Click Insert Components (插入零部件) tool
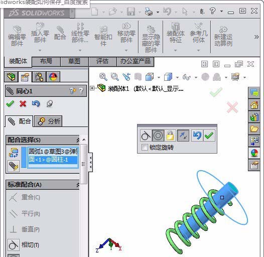Viewport: 264px width, 257px height. [40, 33]
